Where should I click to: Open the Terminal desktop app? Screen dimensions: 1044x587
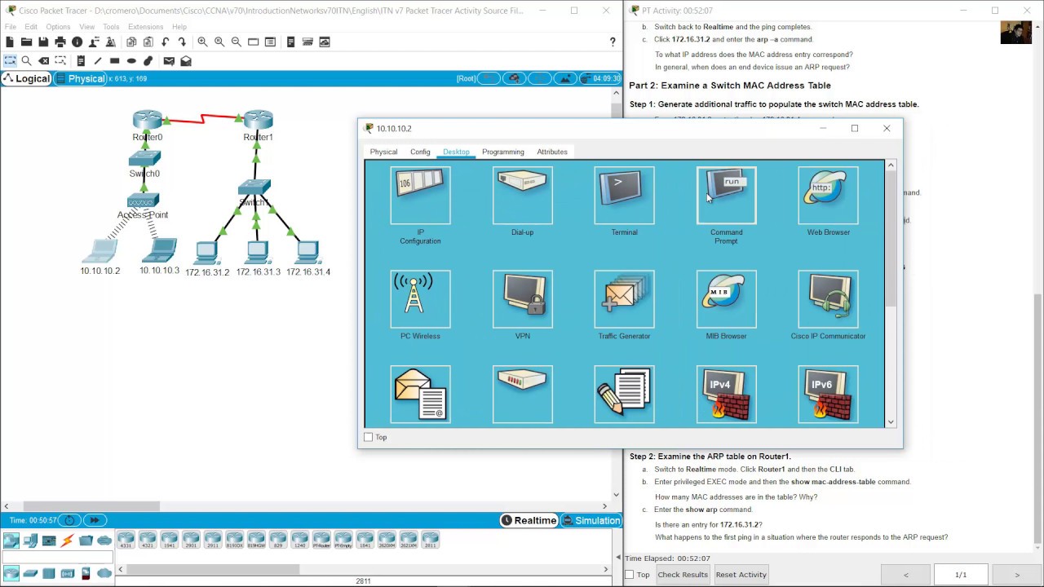(x=625, y=196)
